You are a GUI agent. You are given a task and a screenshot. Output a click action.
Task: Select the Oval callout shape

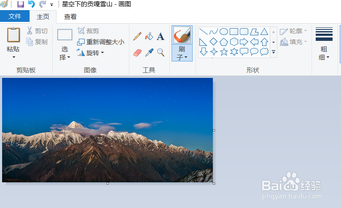pos(254,52)
